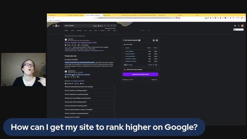247x139 pixels.
Task: Clear the search box with the X icon
Action: pyautogui.click(x=105, y=26)
